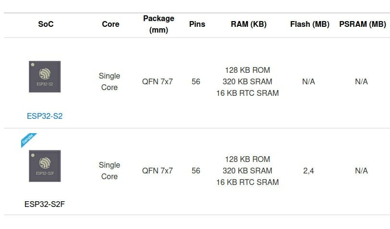This screenshot has height=229, width=390.
Task: Click the ESP32-S2F chip image
Action: pos(45,166)
